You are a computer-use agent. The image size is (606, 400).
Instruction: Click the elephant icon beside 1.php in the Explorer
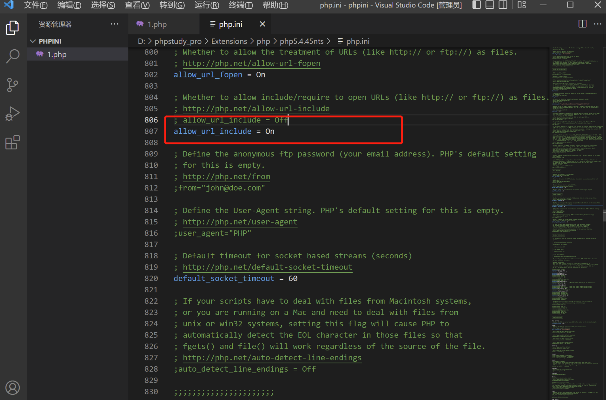click(x=40, y=54)
